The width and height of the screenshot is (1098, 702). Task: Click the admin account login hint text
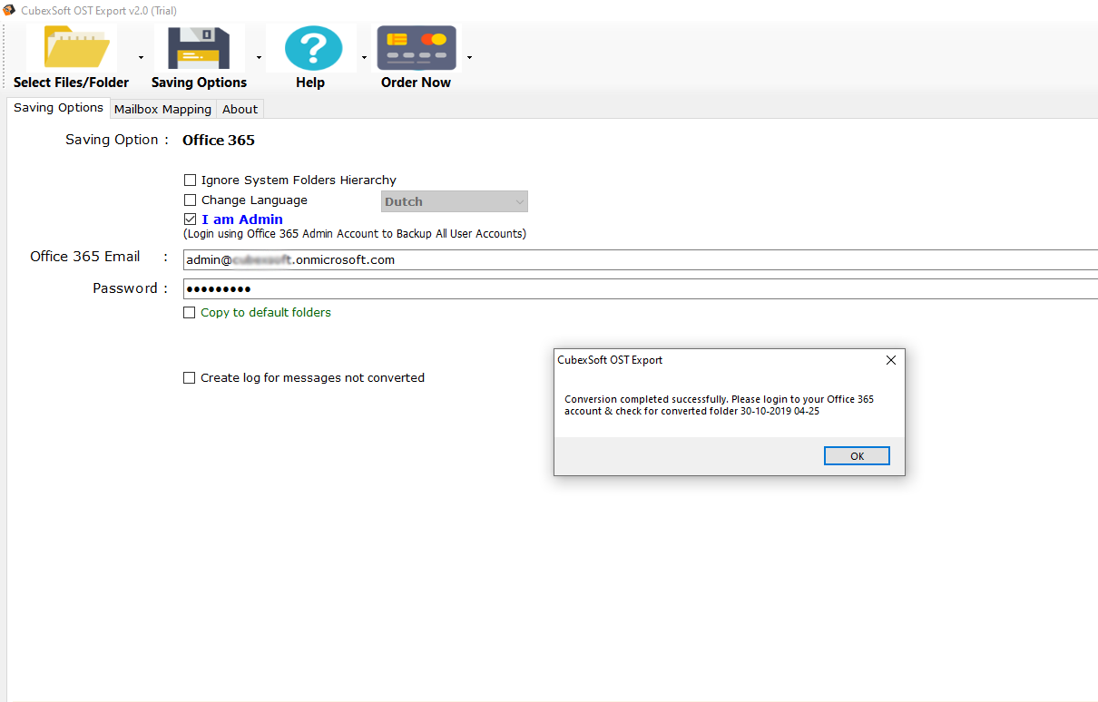(x=355, y=234)
